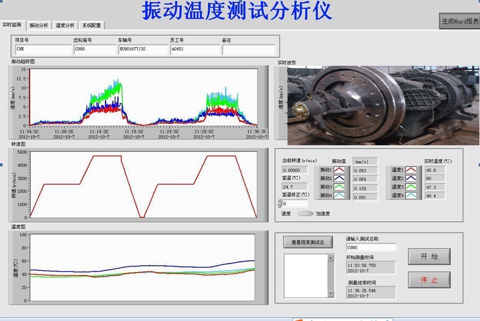The image size is (480, 321).
Task: Toggle the 速度/加速度 switch
Action: point(306,213)
